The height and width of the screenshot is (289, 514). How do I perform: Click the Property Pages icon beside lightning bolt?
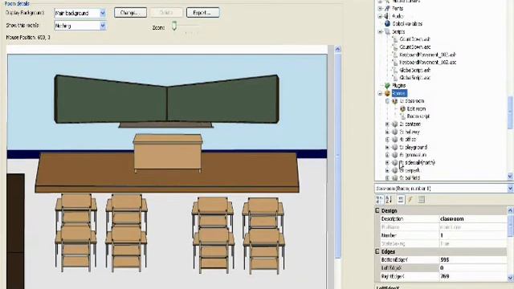(421, 200)
